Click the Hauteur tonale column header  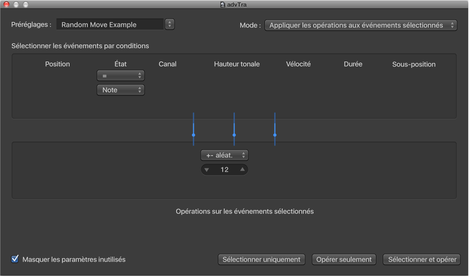click(237, 64)
